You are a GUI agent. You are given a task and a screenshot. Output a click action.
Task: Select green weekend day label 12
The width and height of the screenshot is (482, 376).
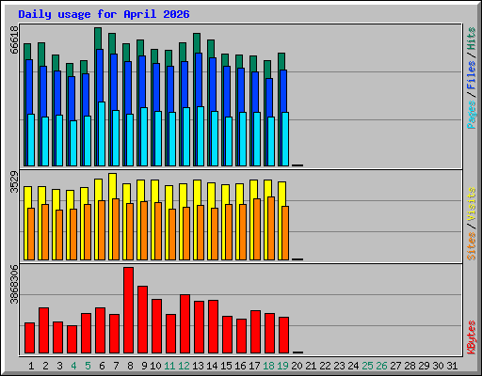coord(184,366)
